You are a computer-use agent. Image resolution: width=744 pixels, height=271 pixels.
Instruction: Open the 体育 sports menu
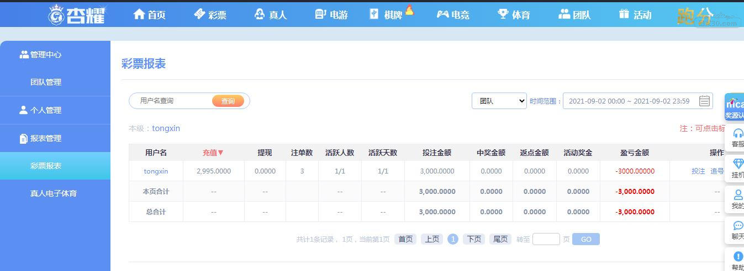click(514, 15)
